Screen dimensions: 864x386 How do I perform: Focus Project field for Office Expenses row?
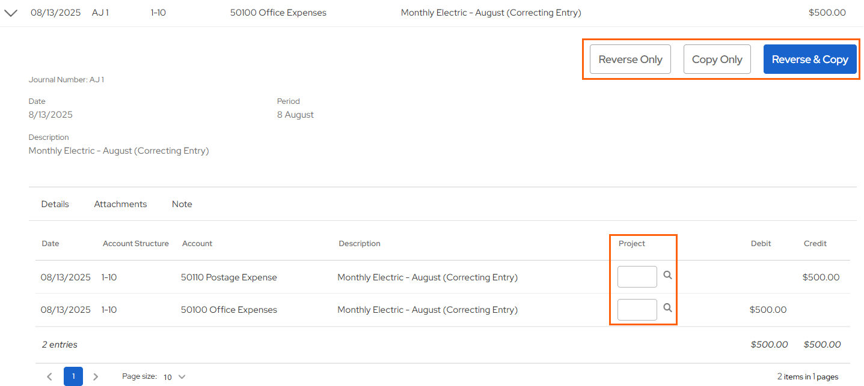tap(637, 310)
